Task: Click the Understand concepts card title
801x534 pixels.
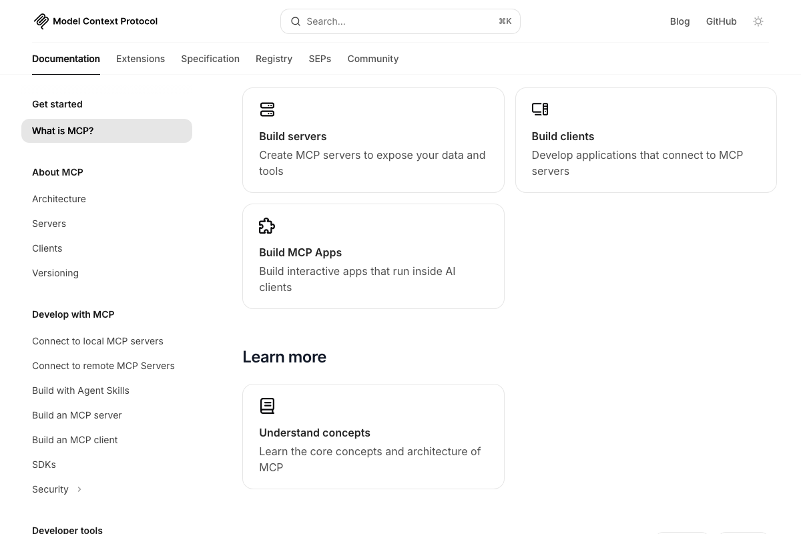Action: (x=314, y=433)
